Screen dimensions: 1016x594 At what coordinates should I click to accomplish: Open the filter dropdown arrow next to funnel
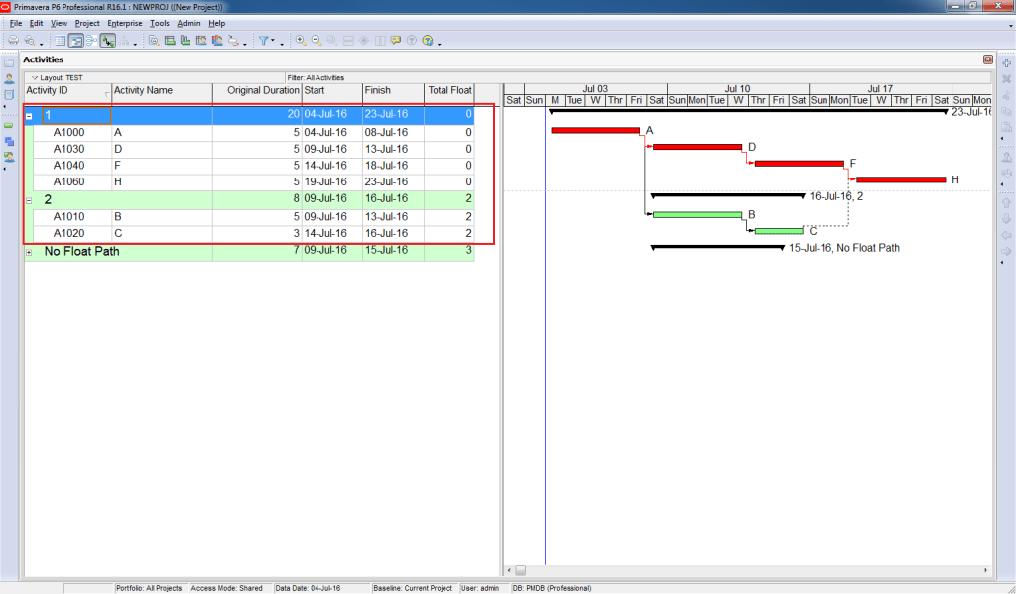tap(276, 40)
